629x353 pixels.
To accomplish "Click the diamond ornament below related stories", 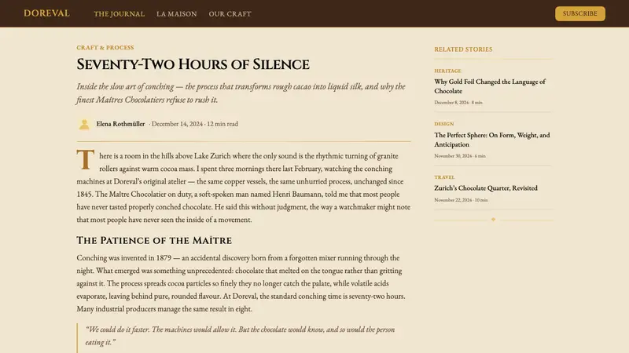I will point(494,220).
